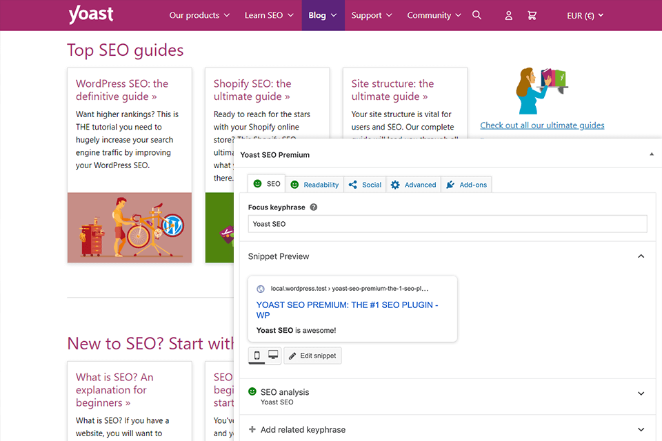The image size is (662, 441).
Task: Click the librarian illustration above ultimate guides
Action: [x=542, y=90]
